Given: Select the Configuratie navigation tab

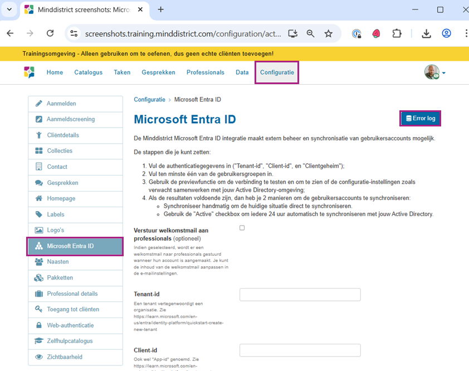Looking at the screenshot, I should coord(277,72).
